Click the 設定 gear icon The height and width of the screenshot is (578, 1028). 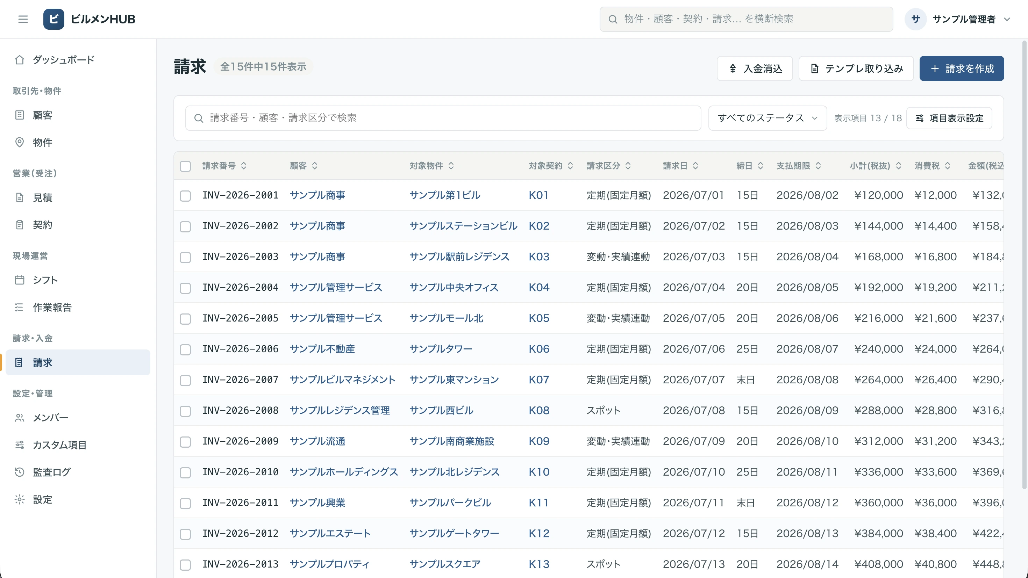pos(20,499)
